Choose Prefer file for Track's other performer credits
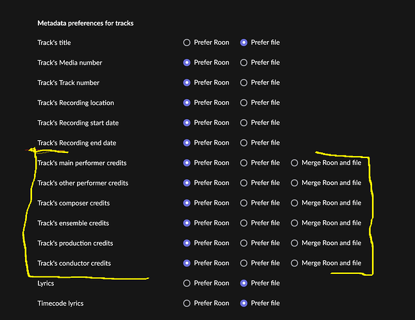The image size is (415, 320). [244, 183]
